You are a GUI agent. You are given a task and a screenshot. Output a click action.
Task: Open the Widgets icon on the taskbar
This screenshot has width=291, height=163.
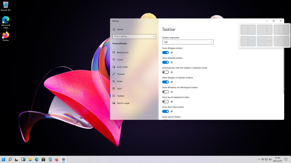click(x=23, y=160)
